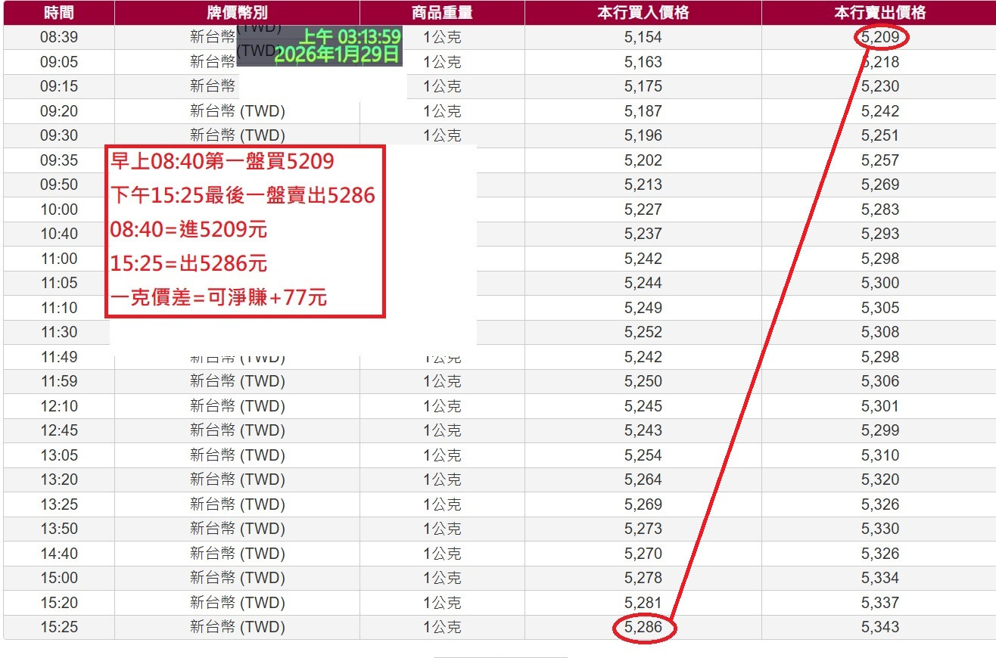
Task: Select the 09:30 time cell
Action: pos(59,135)
